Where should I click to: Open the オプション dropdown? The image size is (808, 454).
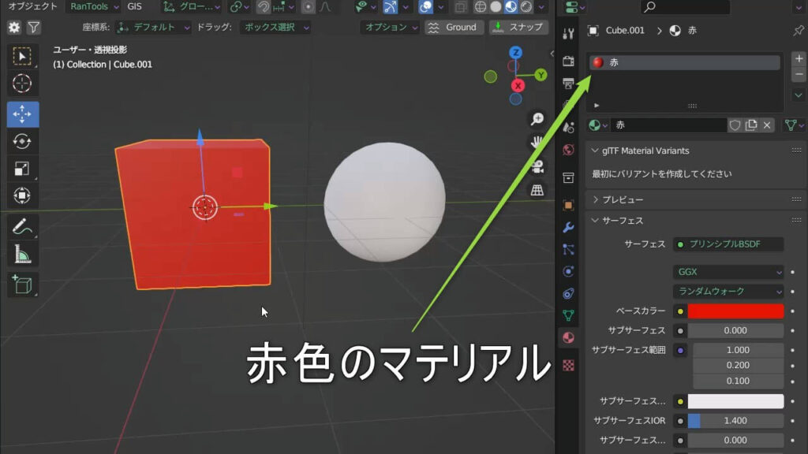pyautogui.click(x=391, y=28)
